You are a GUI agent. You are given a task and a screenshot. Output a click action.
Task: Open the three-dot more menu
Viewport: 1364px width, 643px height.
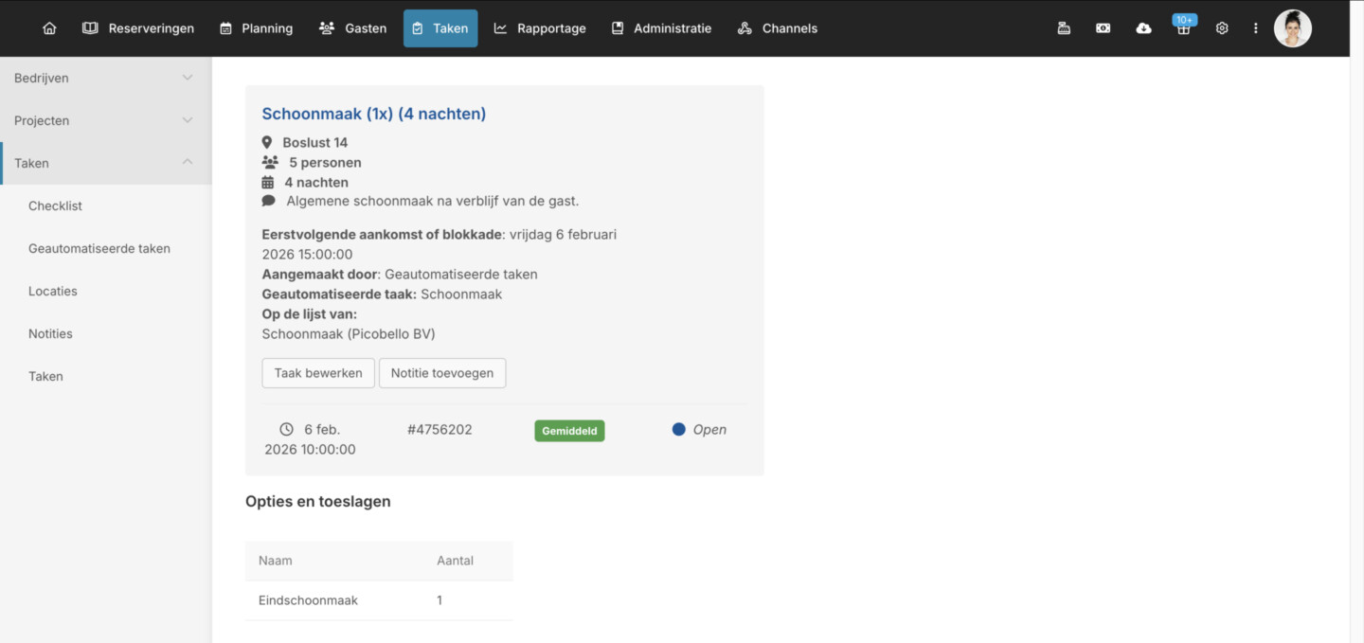tap(1256, 28)
